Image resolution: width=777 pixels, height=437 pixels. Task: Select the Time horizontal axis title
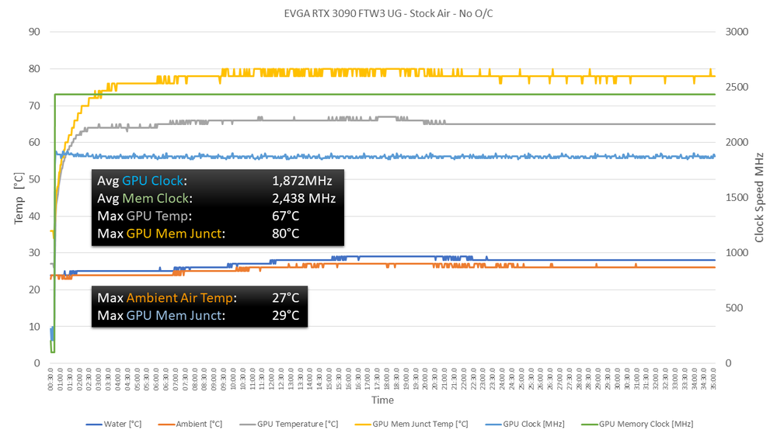pos(382,401)
